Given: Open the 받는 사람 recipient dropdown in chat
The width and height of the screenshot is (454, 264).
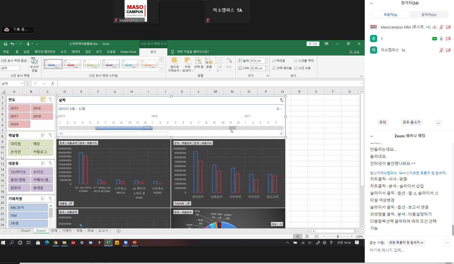Looking at the screenshot, I should (x=406, y=243).
